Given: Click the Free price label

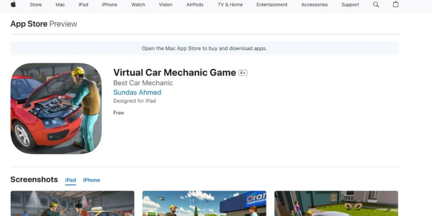Looking at the screenshot, I should coord(119,113).
